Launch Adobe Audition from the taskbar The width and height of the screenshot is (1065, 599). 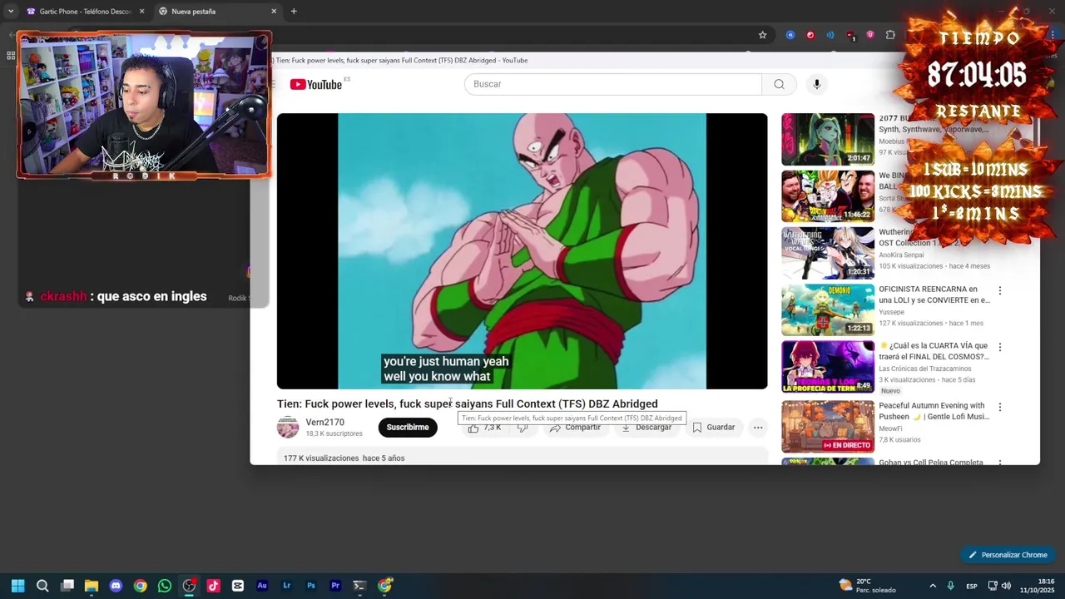[x=262, y=586]
